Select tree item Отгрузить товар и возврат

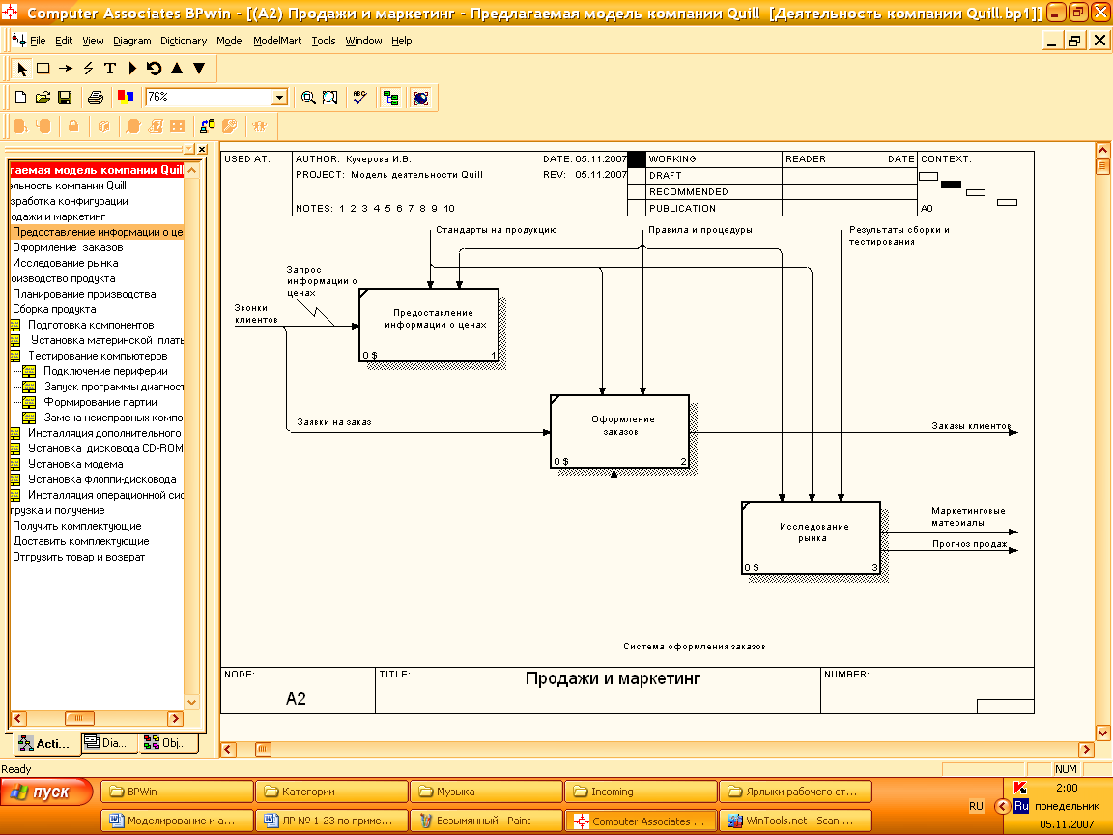pyautogui.click(x=79, y=557)
